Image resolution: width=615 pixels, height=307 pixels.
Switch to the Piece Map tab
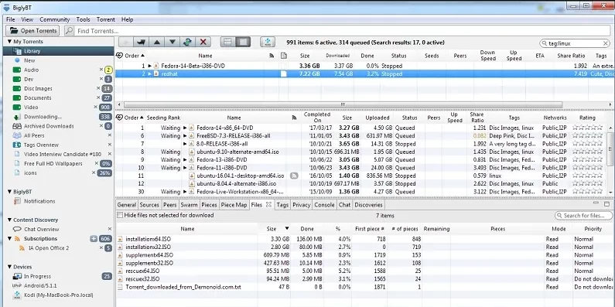[234, 205]
